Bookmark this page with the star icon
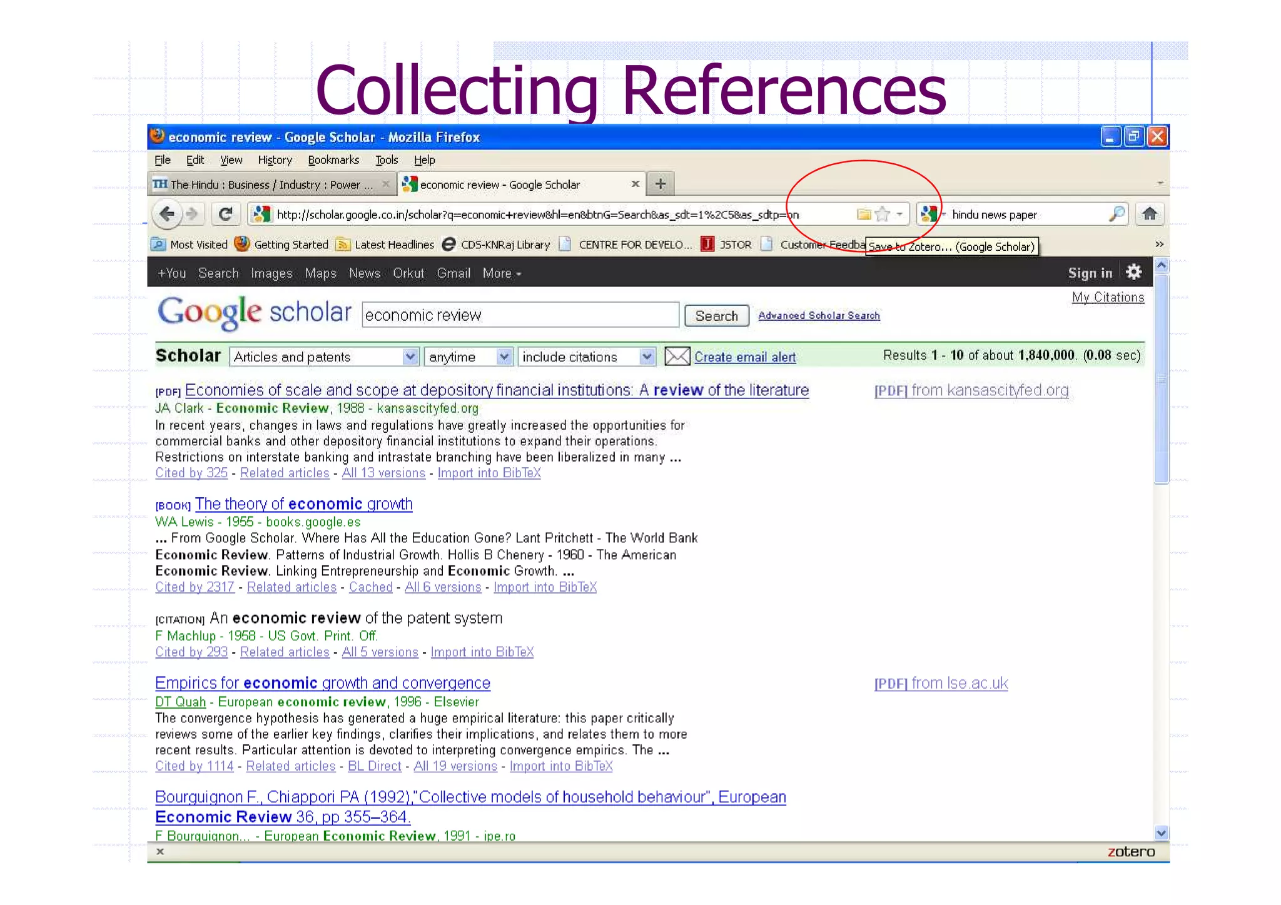1281x905 pixels. 882,215
